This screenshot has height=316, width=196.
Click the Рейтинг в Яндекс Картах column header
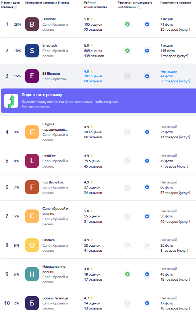pos(96,5)
